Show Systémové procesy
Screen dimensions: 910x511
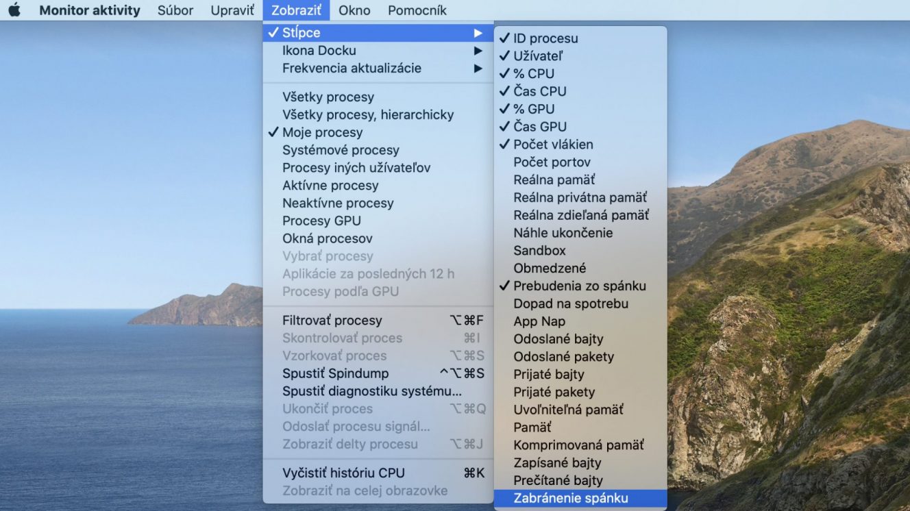[x=378, y=150]
